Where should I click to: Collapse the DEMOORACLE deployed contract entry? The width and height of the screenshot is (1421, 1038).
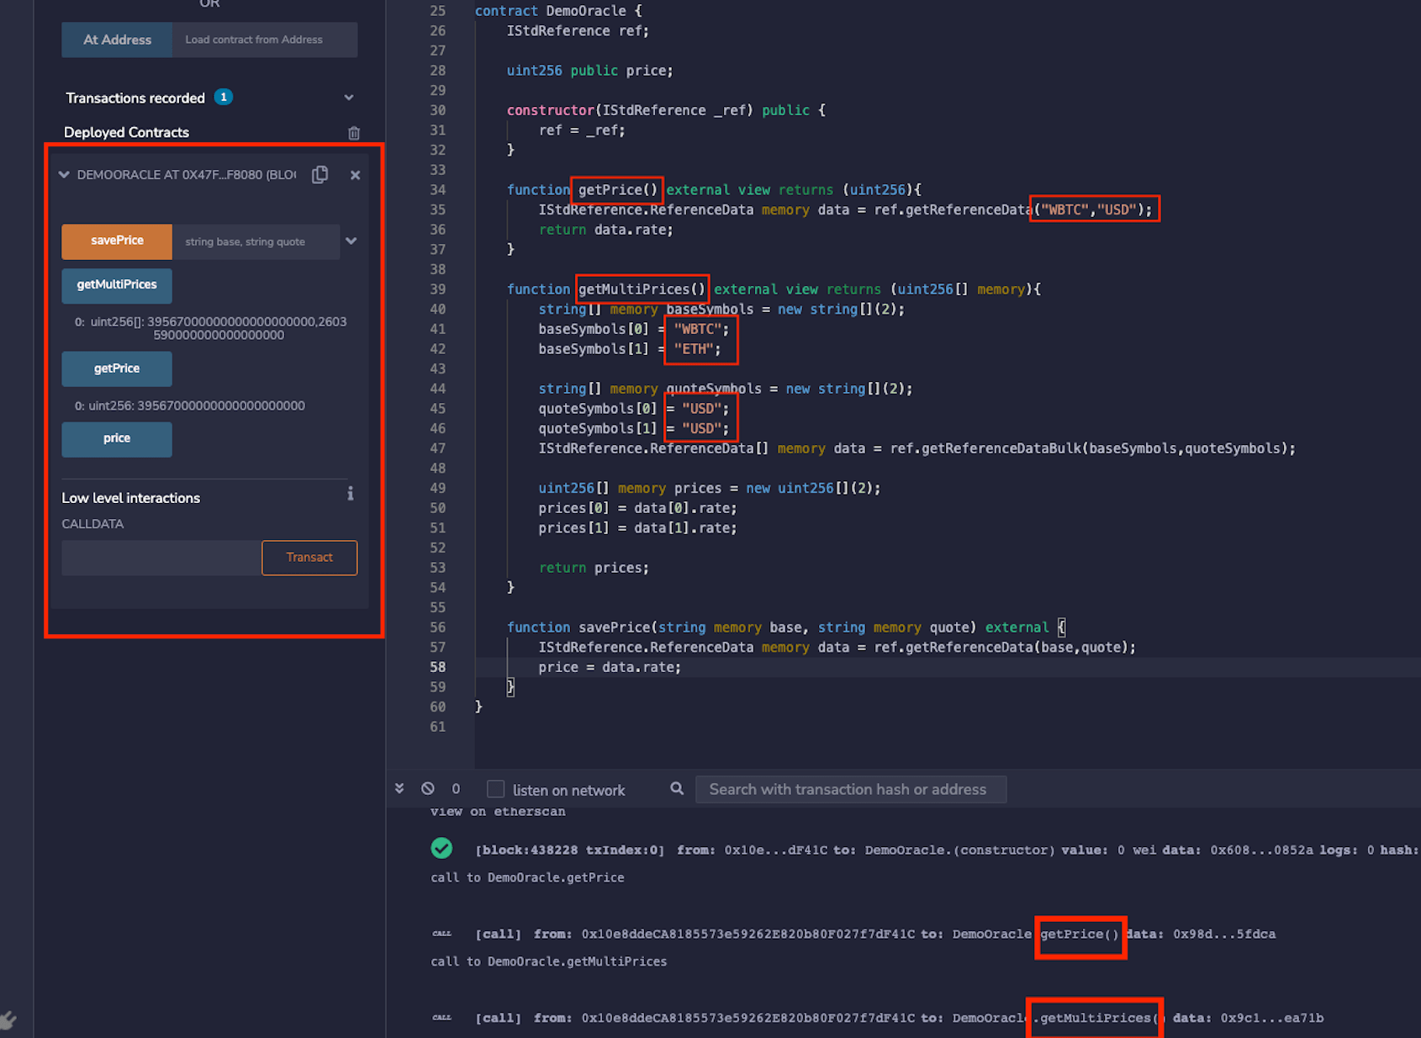coord(64,175)
